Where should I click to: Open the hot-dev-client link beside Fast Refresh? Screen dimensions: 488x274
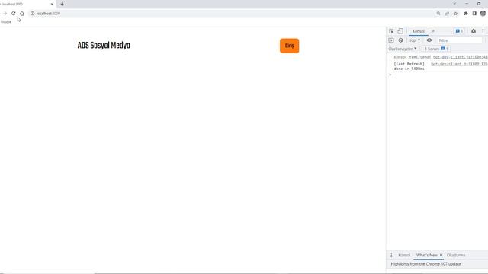click(x=459, y=64)
